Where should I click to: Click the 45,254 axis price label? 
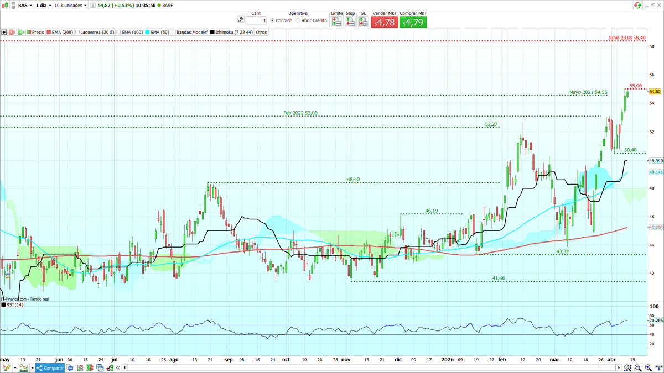coord(655,228)
